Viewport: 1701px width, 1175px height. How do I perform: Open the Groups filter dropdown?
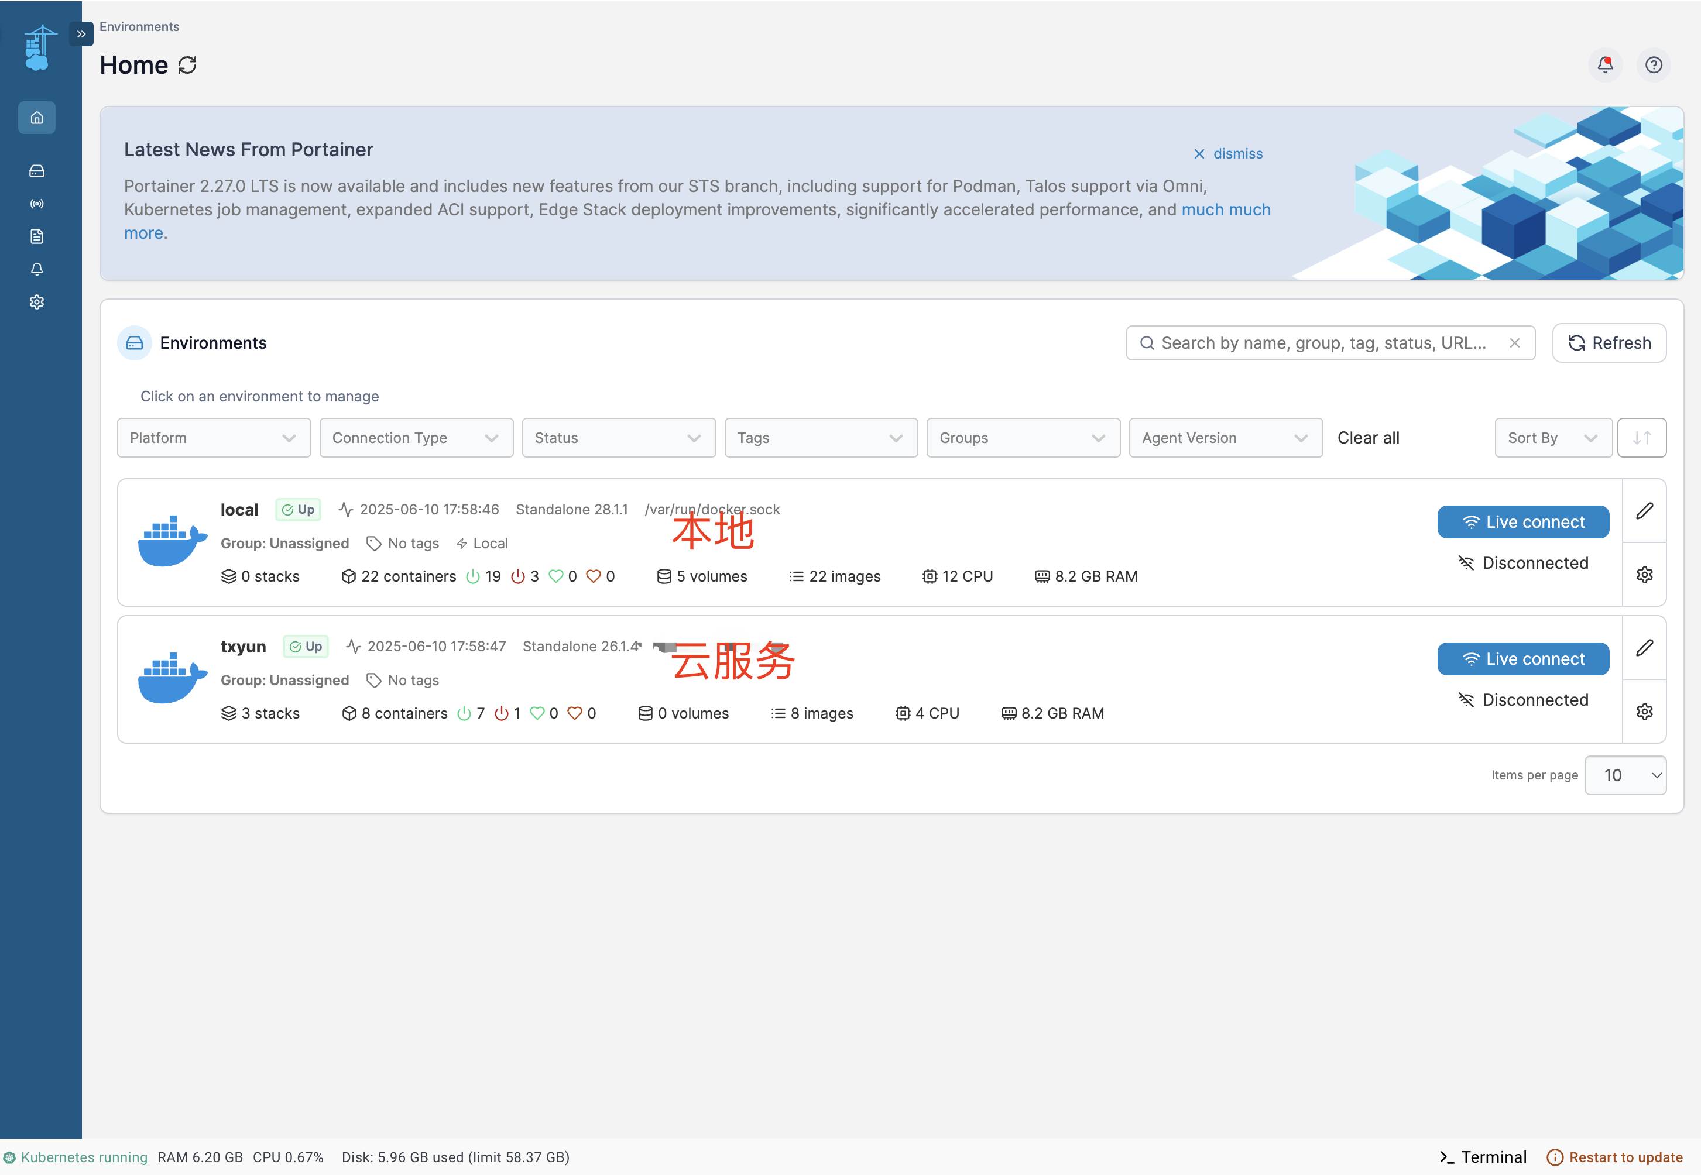pos(1024,438)
